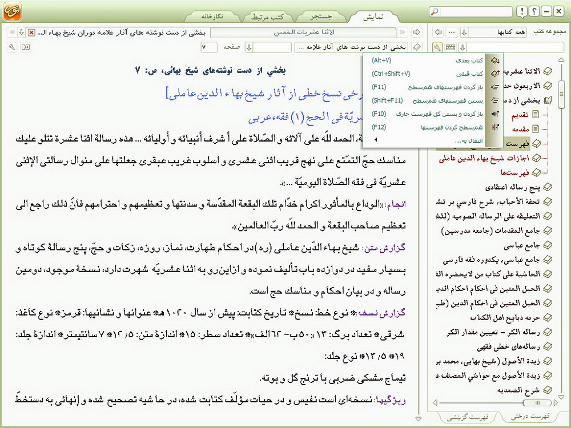Click the page icon beside تقديم
This screenshot has height=428, width=571.
pos(536,115)
